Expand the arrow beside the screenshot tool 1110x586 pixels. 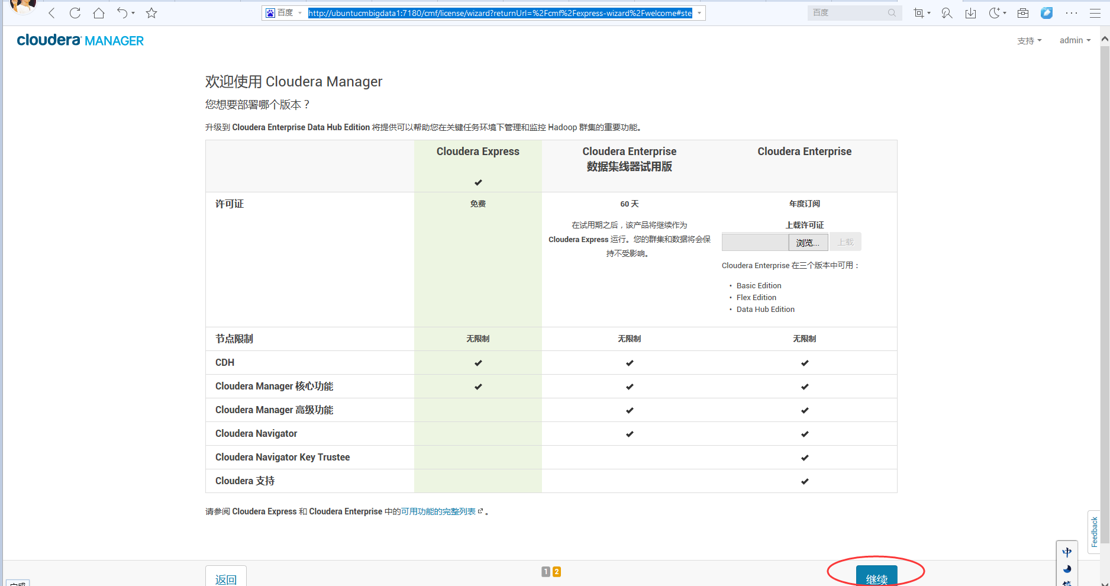pos(929,13)
